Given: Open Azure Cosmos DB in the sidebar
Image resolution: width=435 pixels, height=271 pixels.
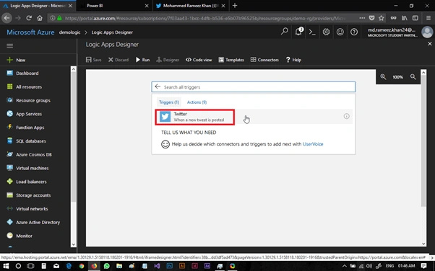Looking at the screenshot, I should pos(29,154).
